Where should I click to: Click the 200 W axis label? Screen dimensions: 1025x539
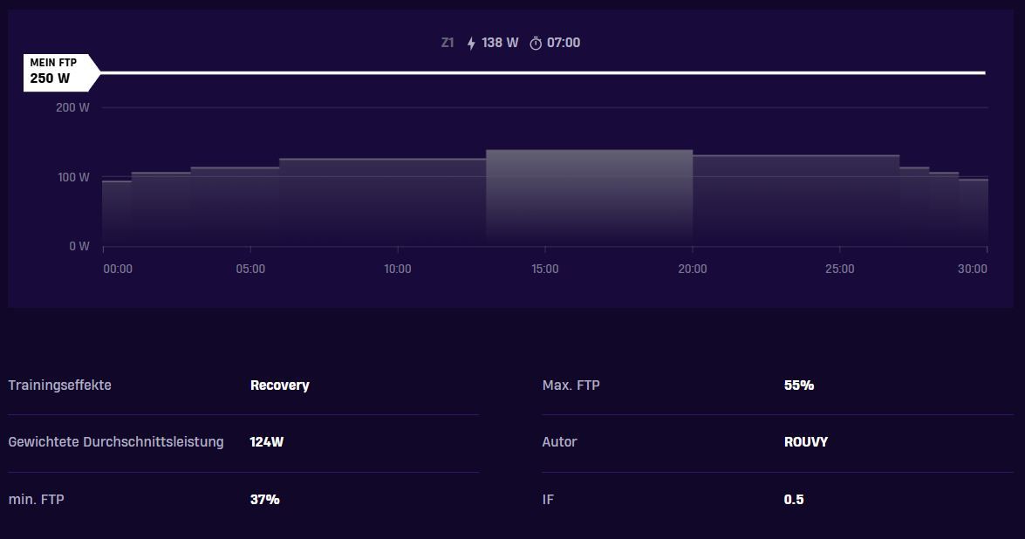point(72,108)
